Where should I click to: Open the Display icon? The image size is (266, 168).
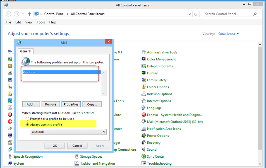144,73
